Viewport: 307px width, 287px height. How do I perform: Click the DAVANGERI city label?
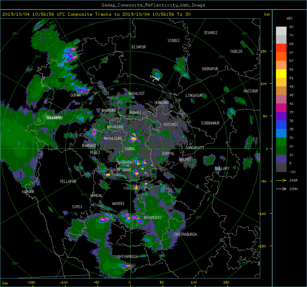(152, 218)
